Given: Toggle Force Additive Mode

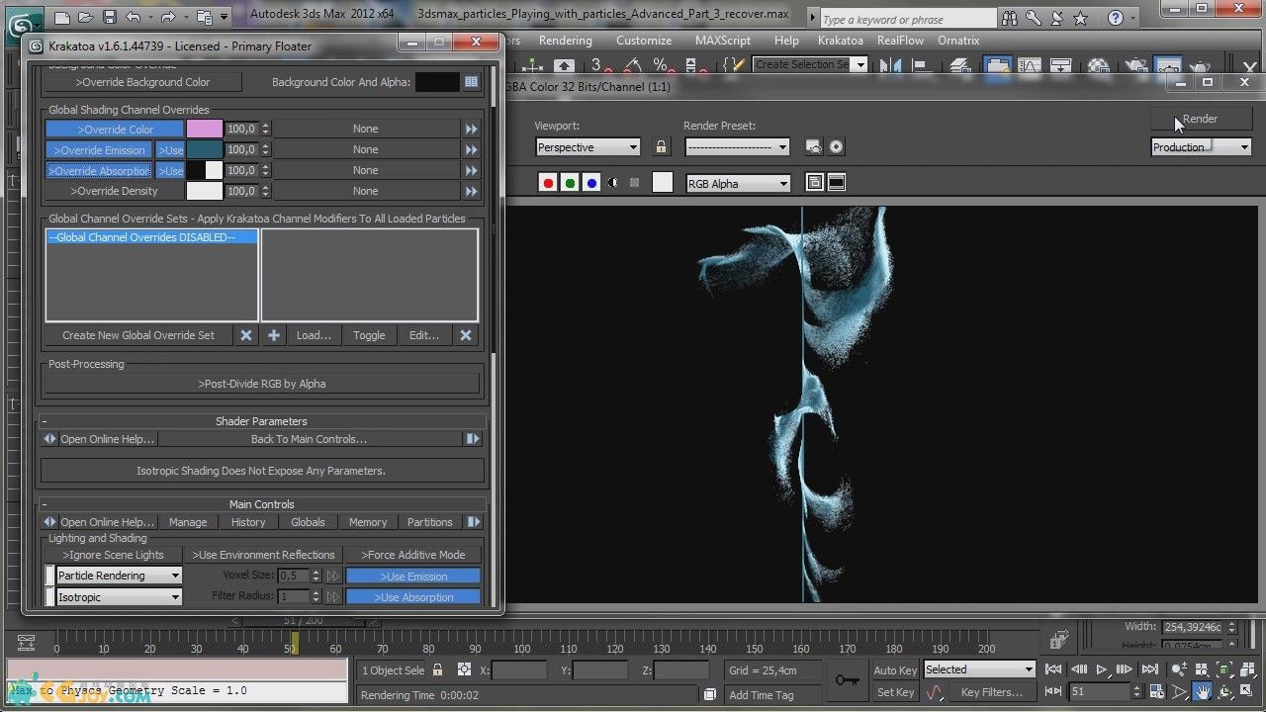Looking at the screenshot, I should [412, 555].
